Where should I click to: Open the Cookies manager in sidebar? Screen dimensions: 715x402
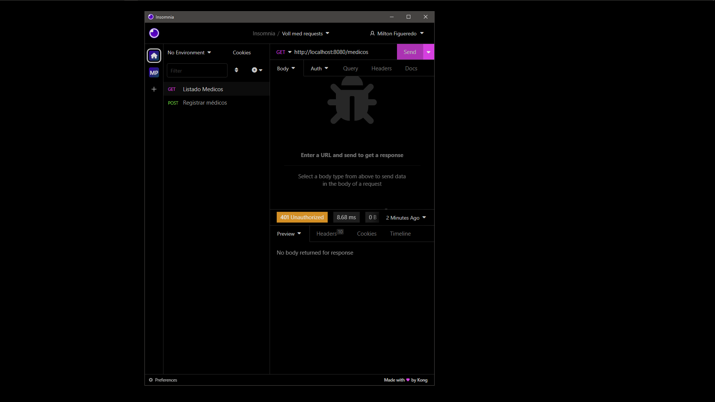pyautogui.click(x=242, y=52)
